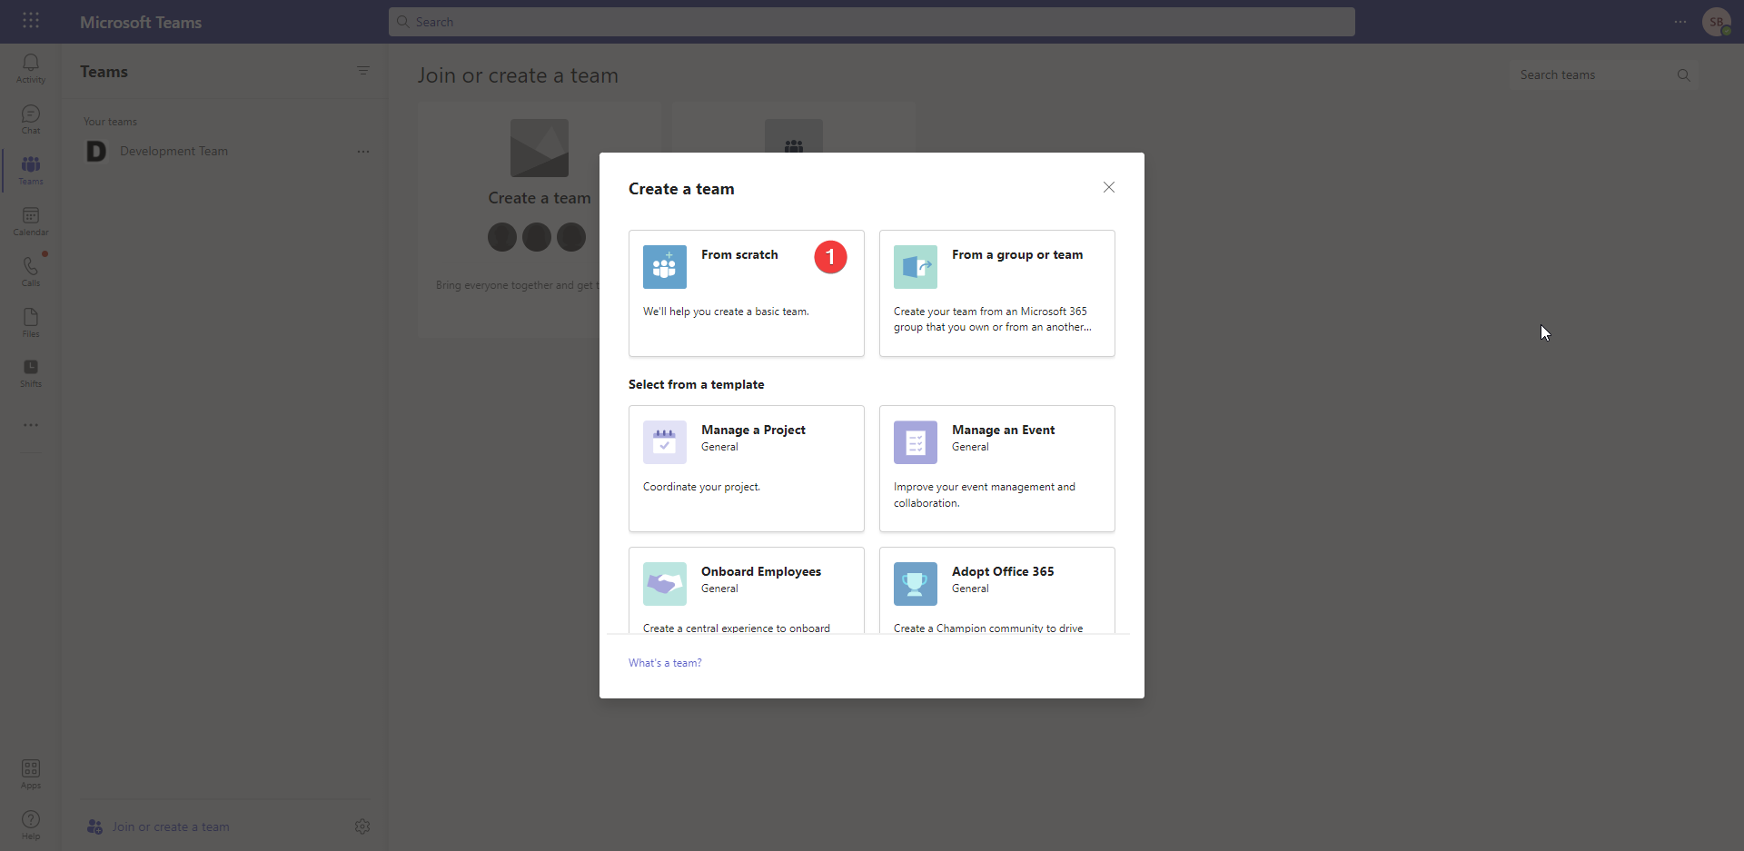Viewport: 1744px width, 851px height.
Task: Click the Search teams magnifier icon
Action: point(1683,75)
